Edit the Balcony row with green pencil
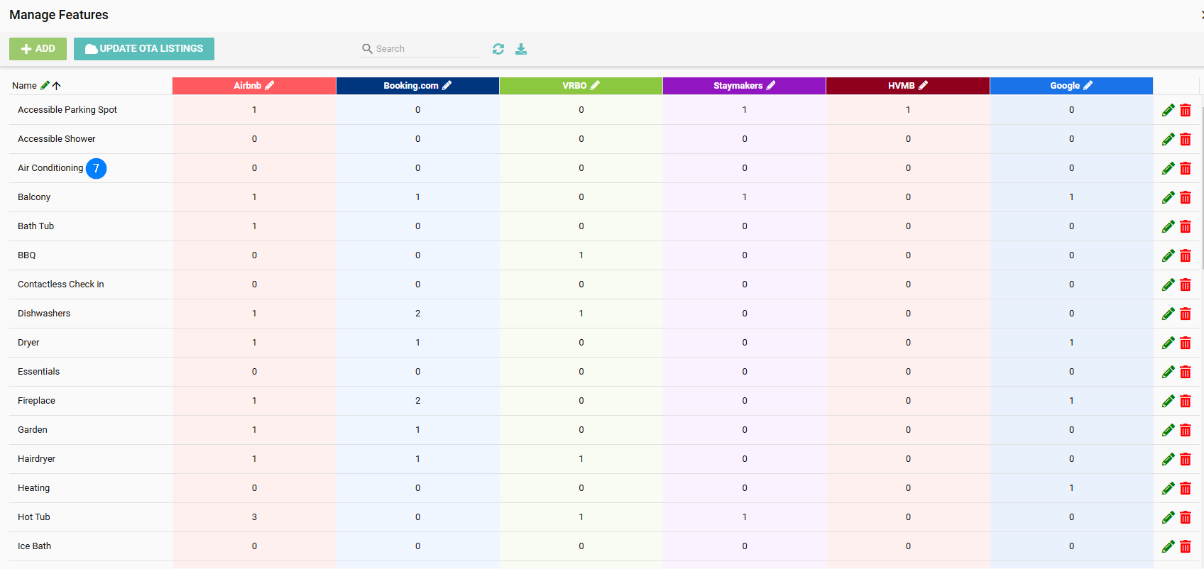This screenshot has width=1204, height=569. point(1168,197)
